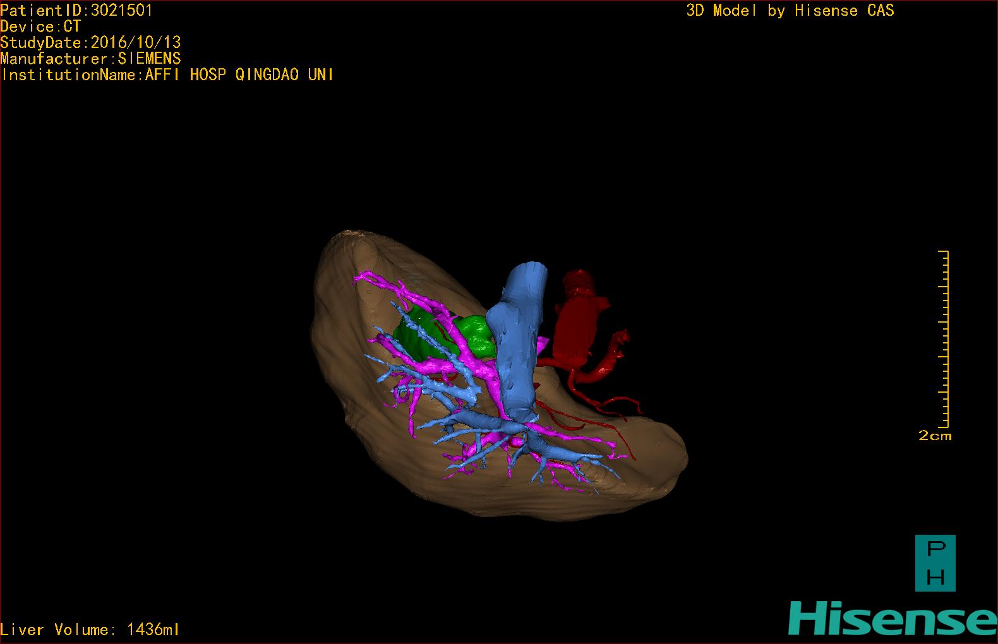Click the "Manufacturer:SIEMENS" text

click(x=91, y=59)
